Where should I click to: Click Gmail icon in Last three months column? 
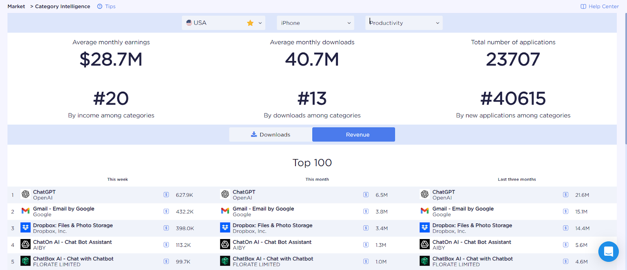[425, 211]
